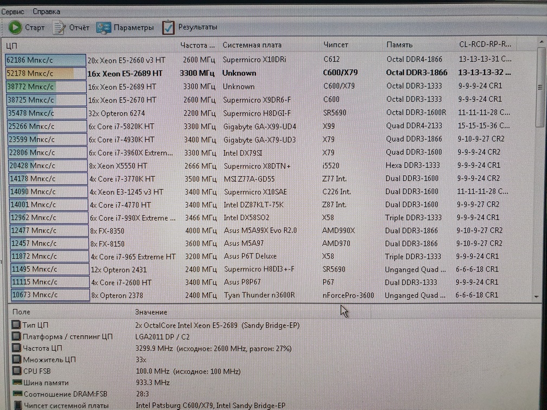Sort by the Частота column header
This screenshot has width=547, height=410.
[198, 45]
